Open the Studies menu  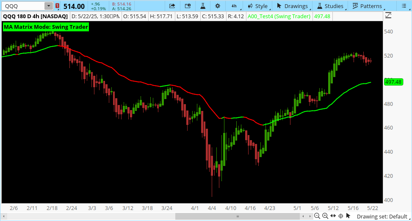329,6
